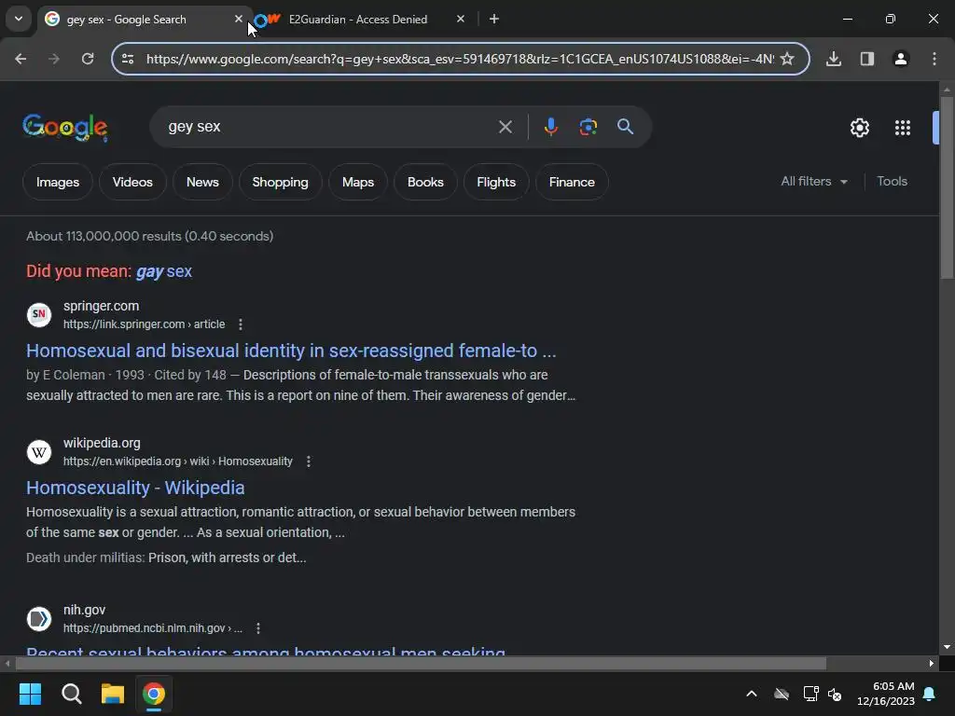Click the springer.com SN favicon

(x=39, y=315)
